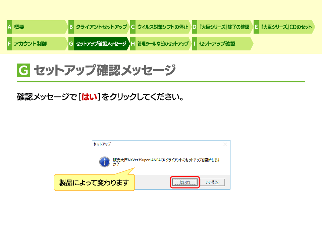
Task: Click the いいえ(N) button in setup dialog
Action: 213,182
